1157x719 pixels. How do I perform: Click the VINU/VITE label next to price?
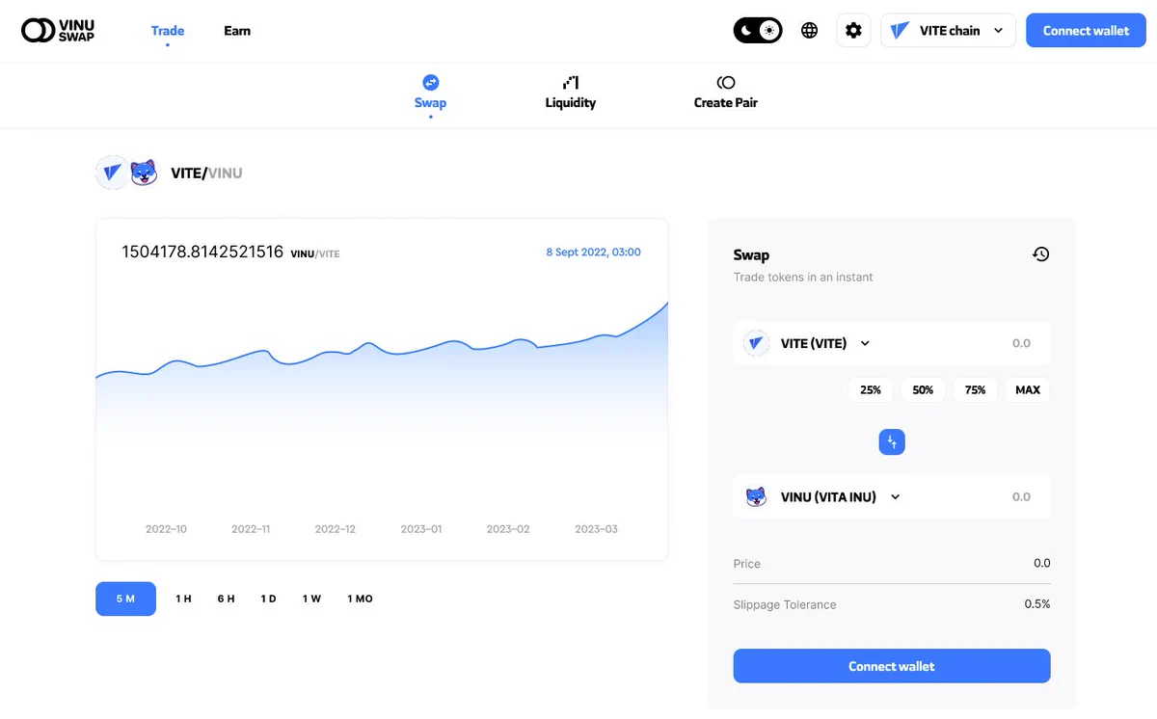click(314, 254)
